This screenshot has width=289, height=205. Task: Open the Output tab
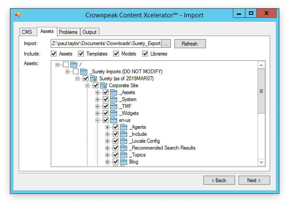tap(90, 32)
